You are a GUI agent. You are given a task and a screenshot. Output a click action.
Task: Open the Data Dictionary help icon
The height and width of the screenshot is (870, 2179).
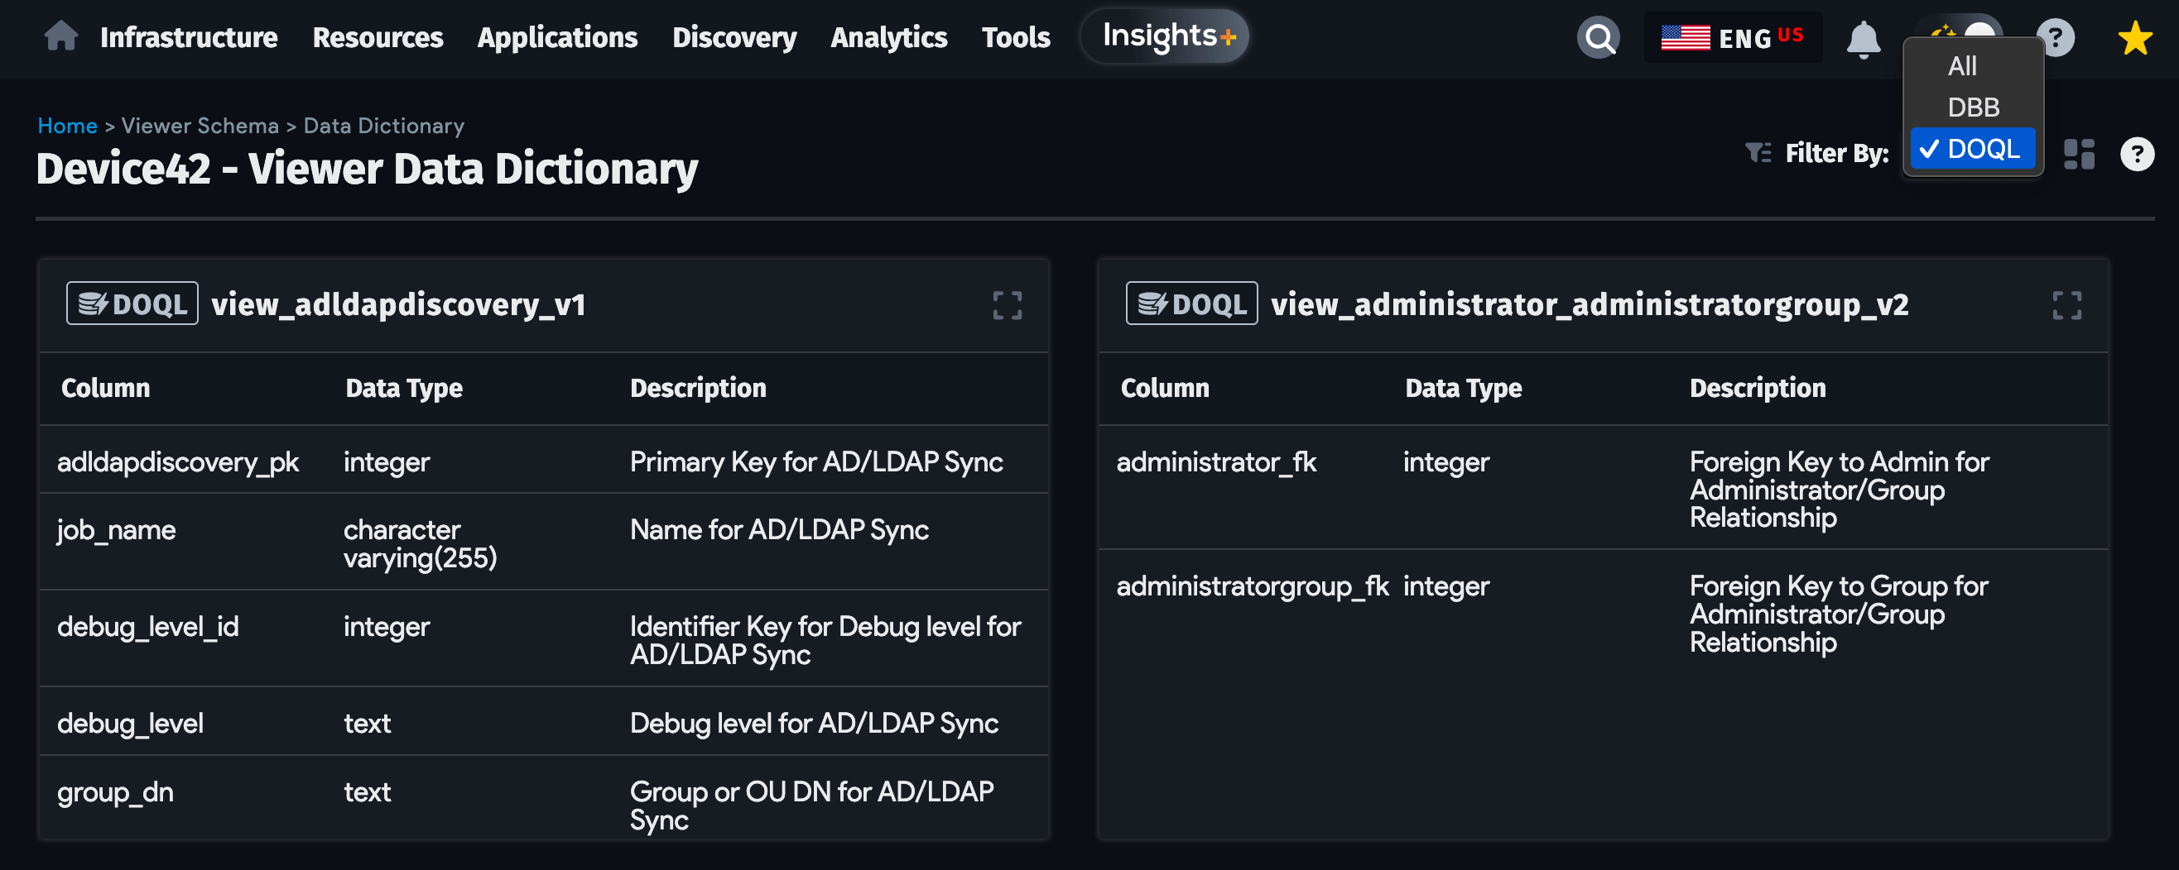(2136, 154)
